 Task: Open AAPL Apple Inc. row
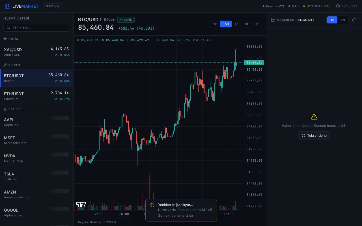tap(37, 122)
